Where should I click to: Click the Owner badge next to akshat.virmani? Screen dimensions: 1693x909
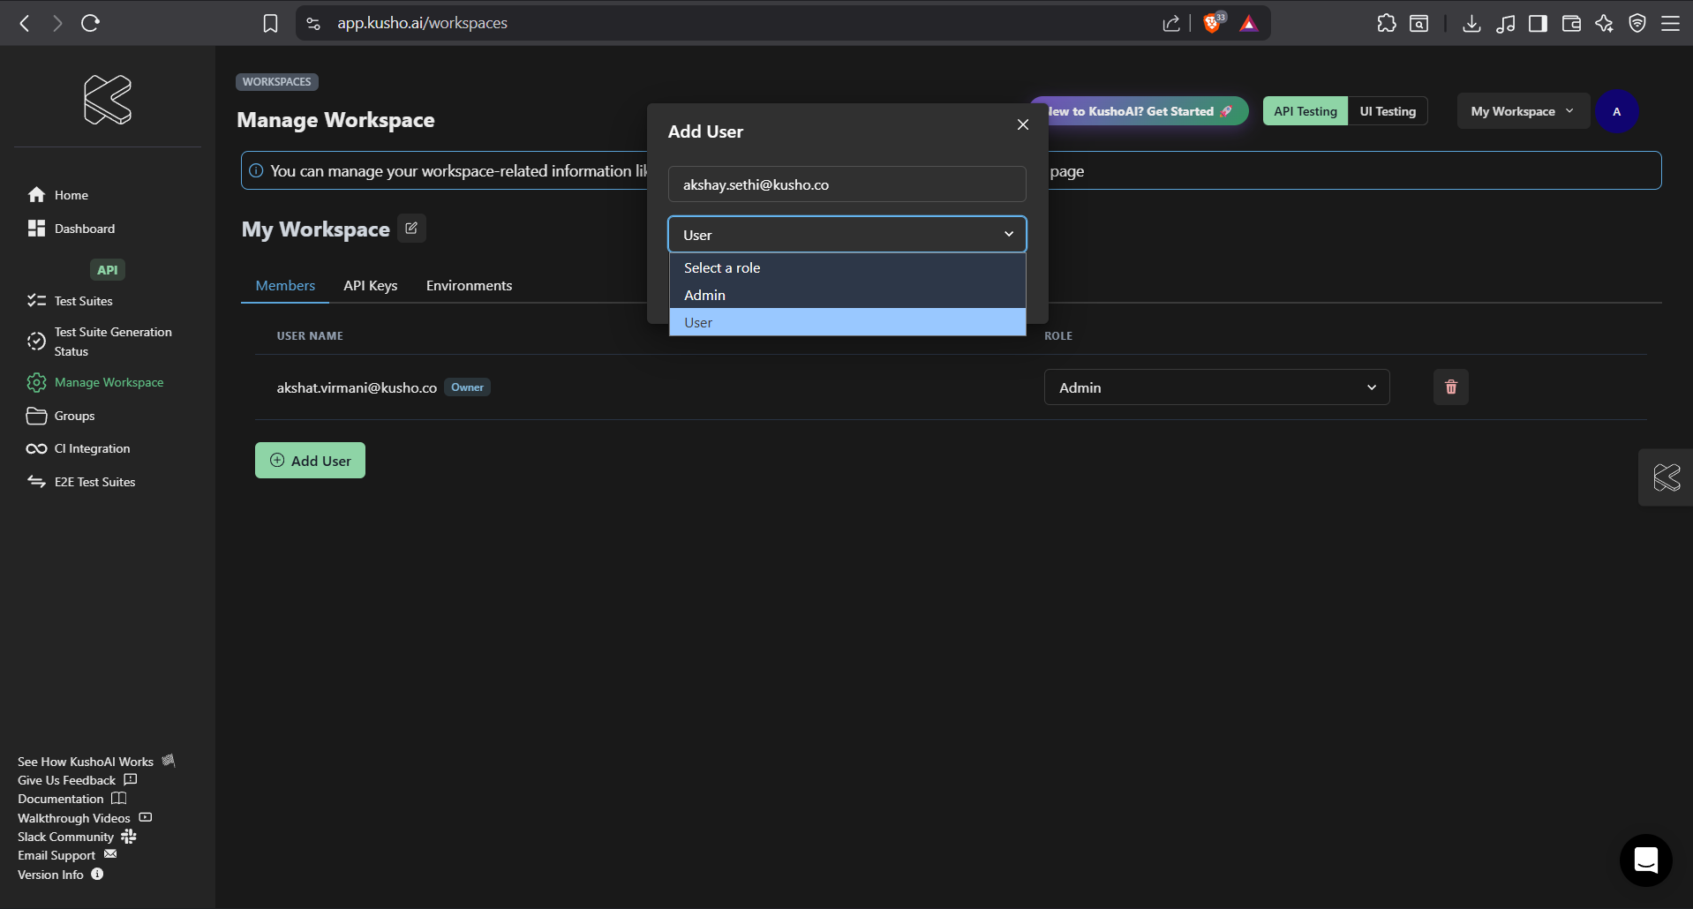(467, 387)
